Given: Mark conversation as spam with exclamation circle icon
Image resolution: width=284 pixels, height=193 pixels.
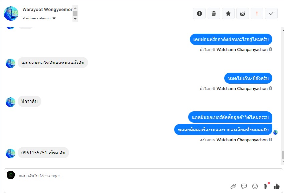Looking at the screenshot, I should click(x=199, y=13).
